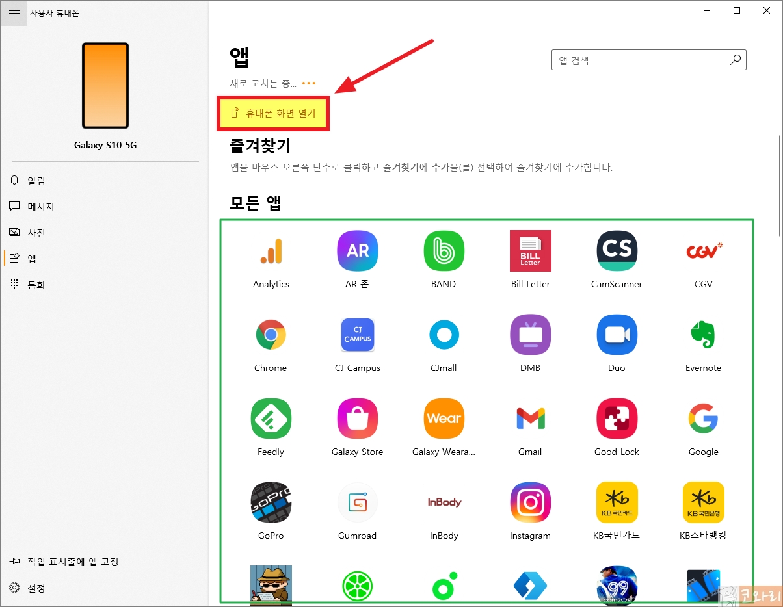Click the app list vertical scrollbar
The width and height of the screenshot is (783, 607).
coord(780,186)
